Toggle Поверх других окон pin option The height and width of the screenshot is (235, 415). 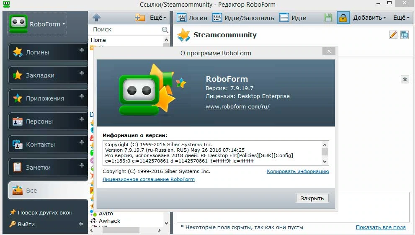[41, 212]
